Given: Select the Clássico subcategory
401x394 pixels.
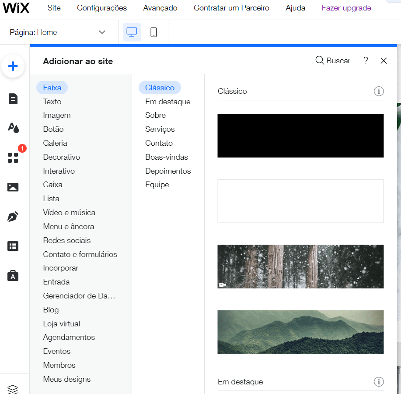Looking at the screenshot, I should coord(160,88).
